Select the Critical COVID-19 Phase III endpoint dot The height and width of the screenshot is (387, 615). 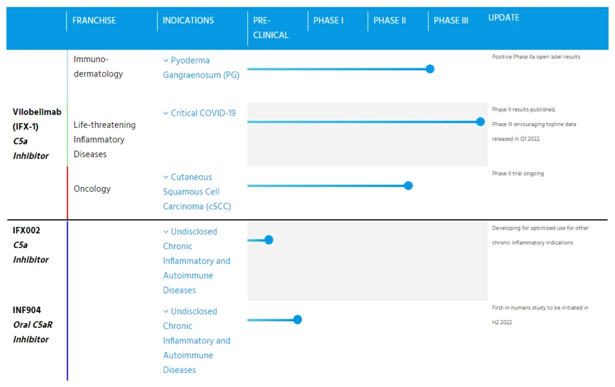click(480, 122)
